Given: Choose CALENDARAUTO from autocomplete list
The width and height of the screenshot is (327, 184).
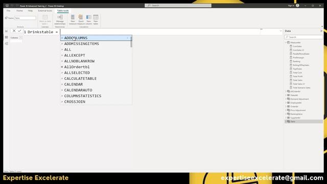Looking at the screenshot, I should point(96,90).
